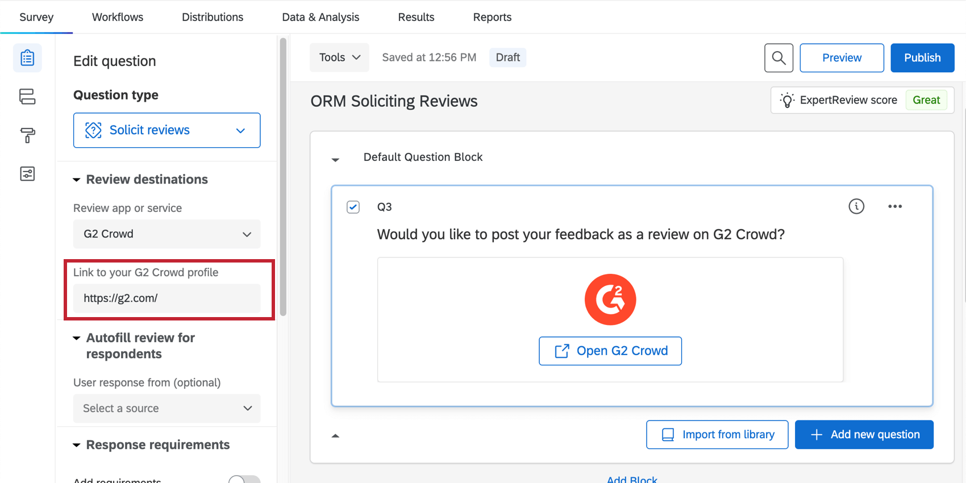This screenshot has height=483, width=966.
Task: Click the ExpertReview Great score badge
Action: pyautogui.click(x=926, y=100)
